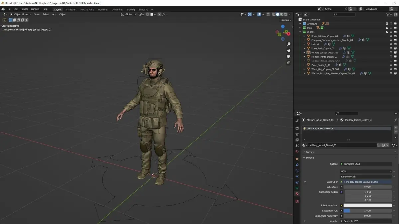The image size is (399, 224).
Task: Click the new material copy icon
Action: [383, 145]
